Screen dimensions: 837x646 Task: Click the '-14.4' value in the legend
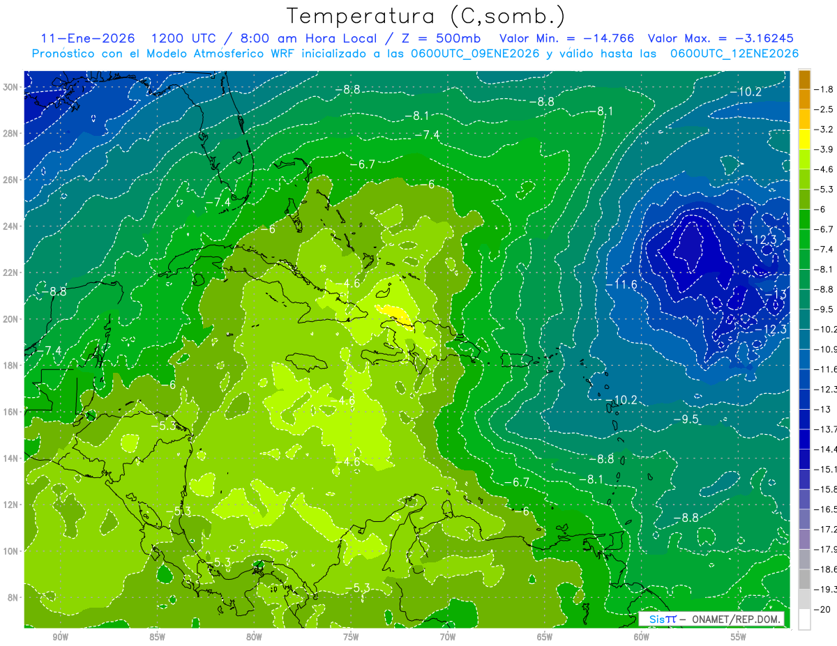click(x=827, y=449)
